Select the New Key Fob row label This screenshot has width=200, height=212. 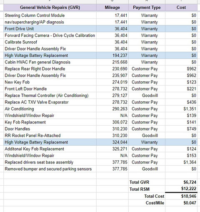pyautogui.click(x=50, y=82)
